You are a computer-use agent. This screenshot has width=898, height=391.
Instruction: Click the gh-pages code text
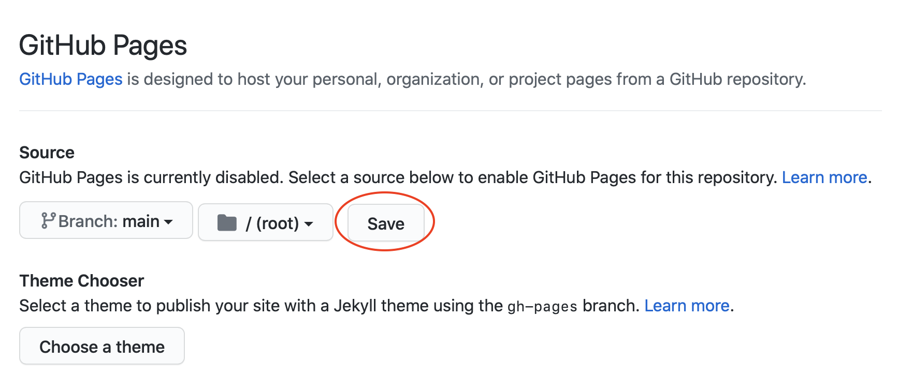coord(542,307)
